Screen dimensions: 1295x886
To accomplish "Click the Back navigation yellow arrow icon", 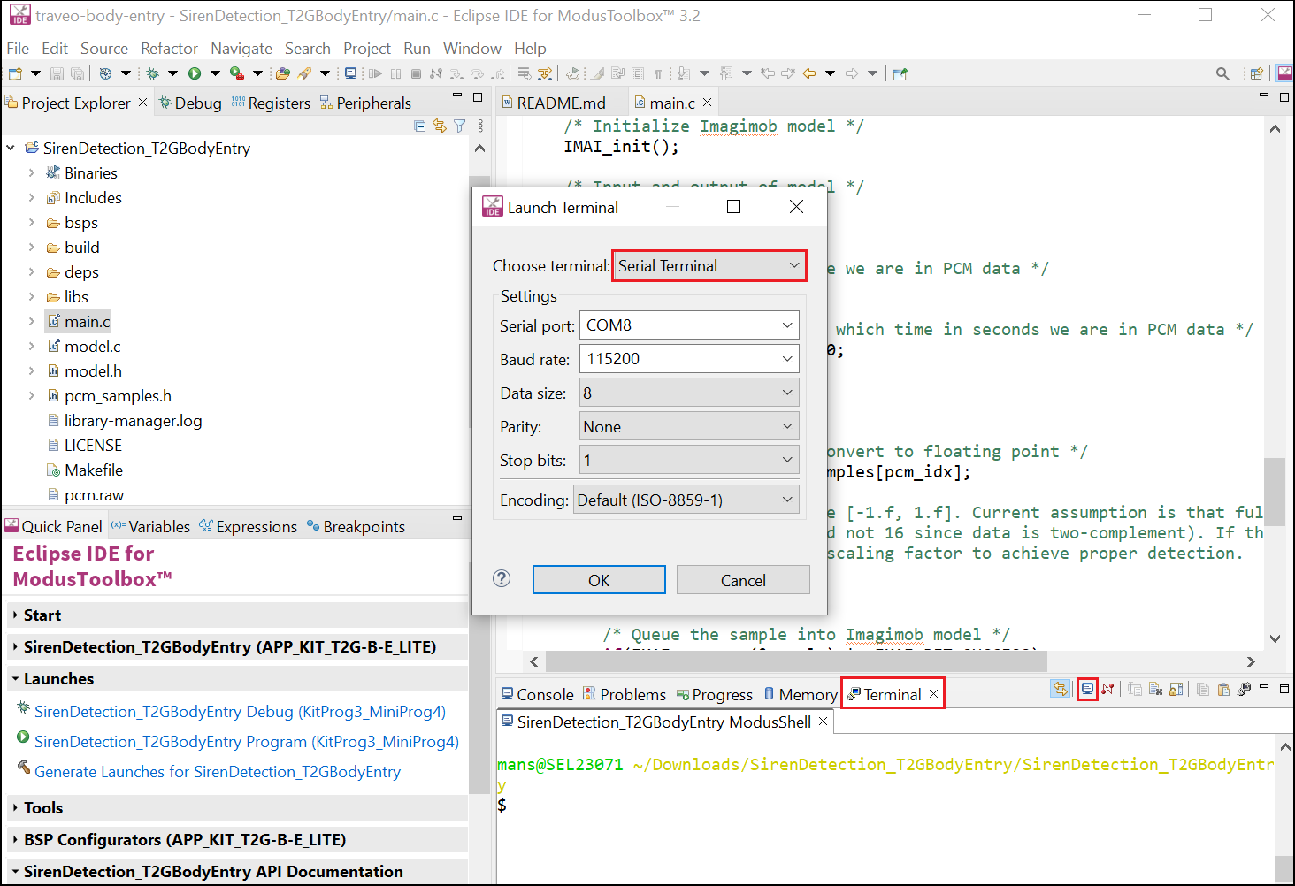I will coord(809,73).
